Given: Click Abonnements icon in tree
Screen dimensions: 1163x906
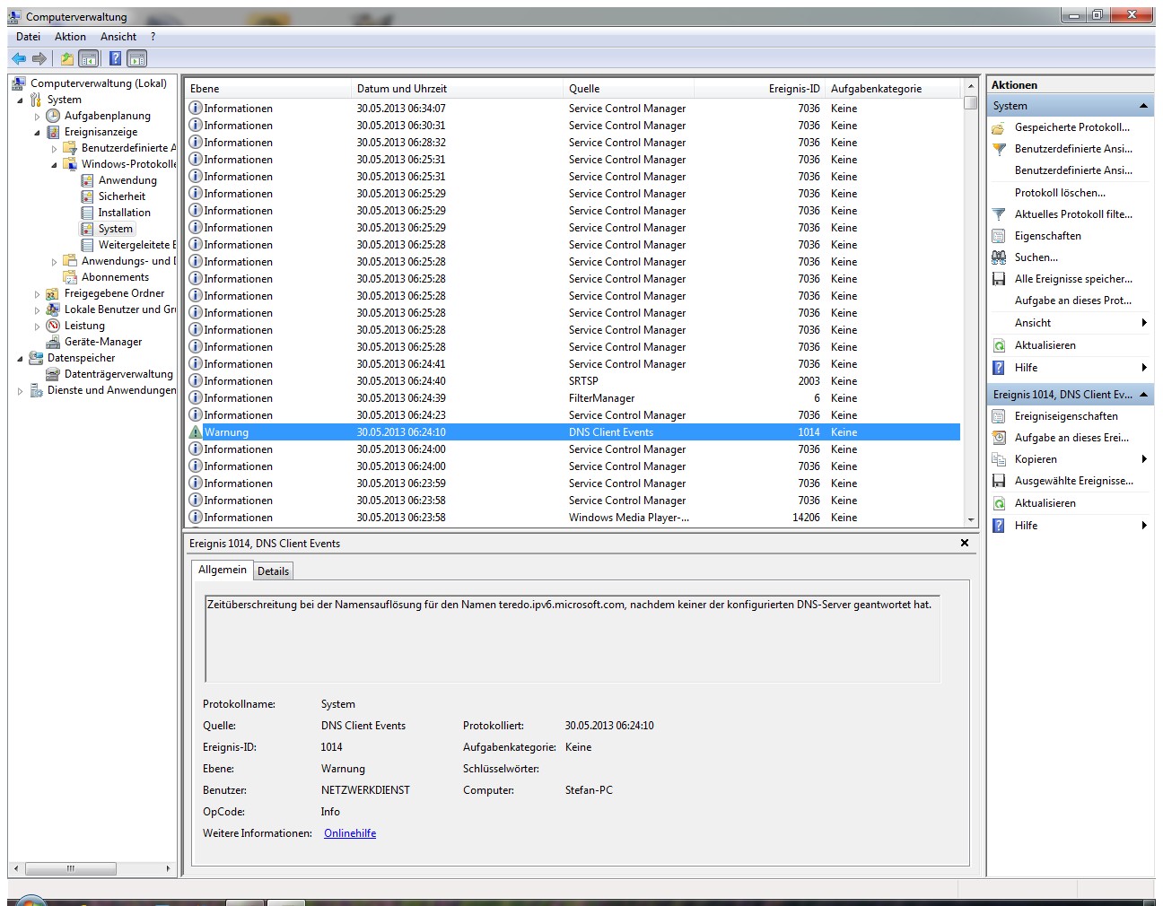Looking at the screenshot, I should [70, 277].
